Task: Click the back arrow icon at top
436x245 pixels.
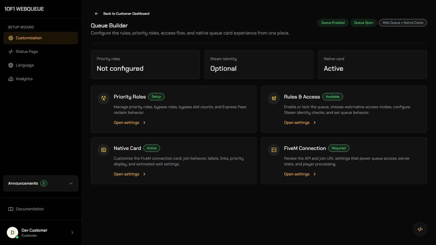Action: tap(97, 14)
